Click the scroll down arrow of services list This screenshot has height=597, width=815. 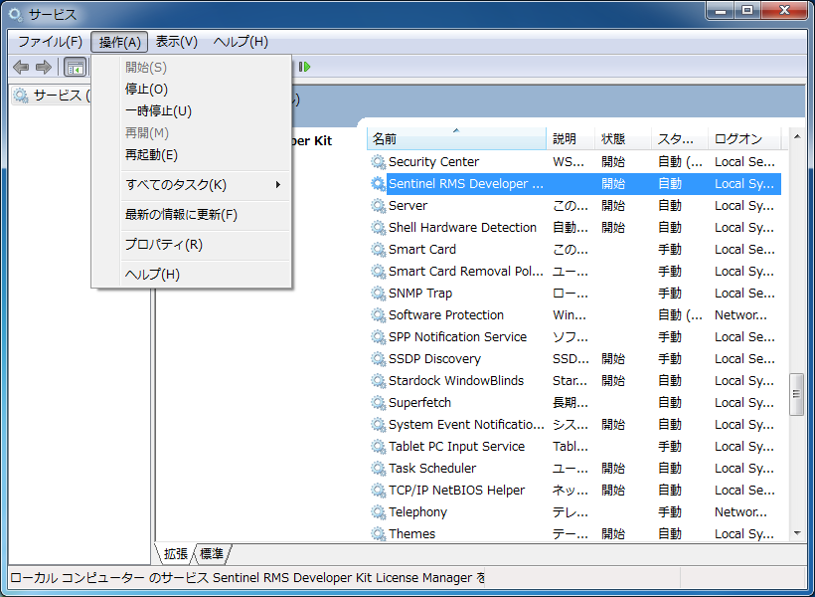[x=797, y=533]
